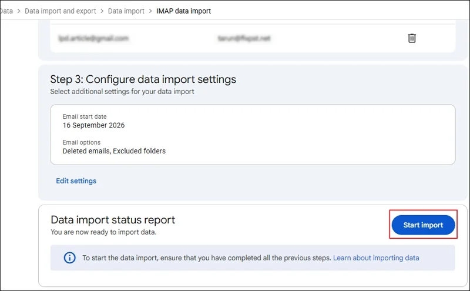Click the blurred source email address
The width and height of the screenshot is (470, 291).
(x=93, y=38)
